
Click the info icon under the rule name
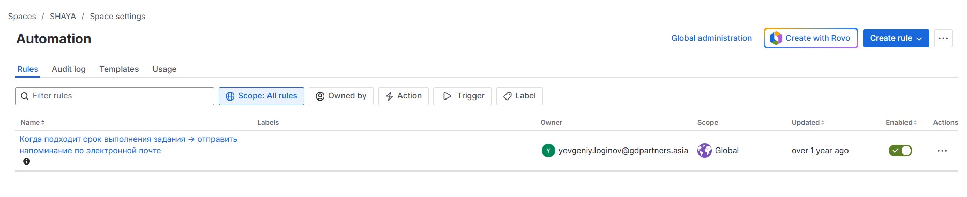coord(27,161)
